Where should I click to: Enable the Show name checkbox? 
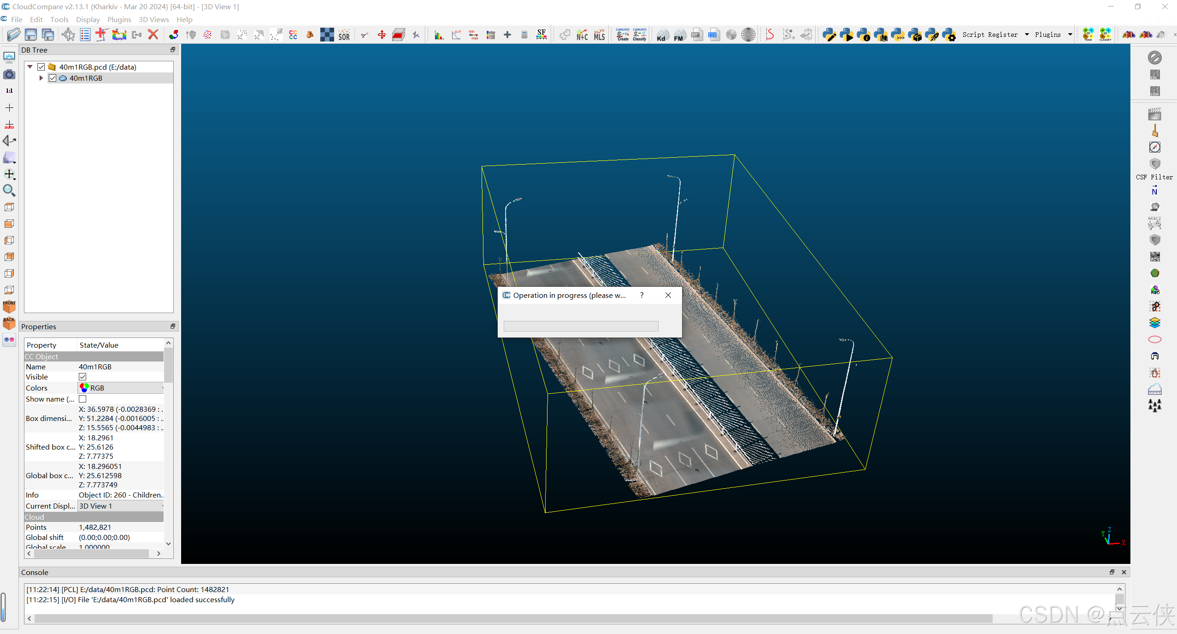pos(82,399)
